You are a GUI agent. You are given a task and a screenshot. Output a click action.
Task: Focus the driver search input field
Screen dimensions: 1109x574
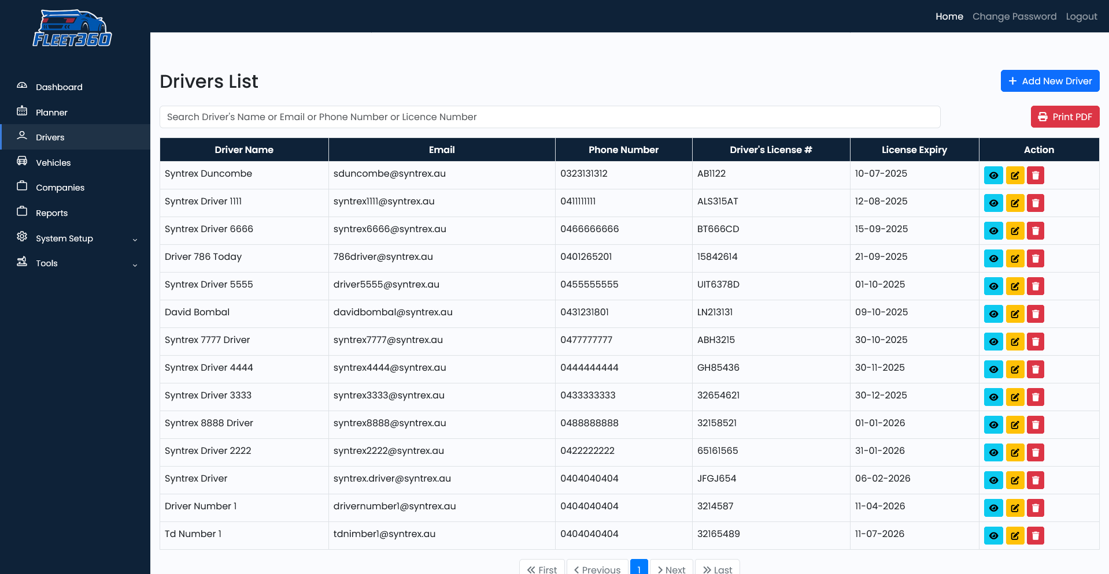[x=549, y=117]
